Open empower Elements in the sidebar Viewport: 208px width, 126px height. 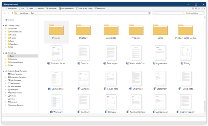click(x=16, y=105)
